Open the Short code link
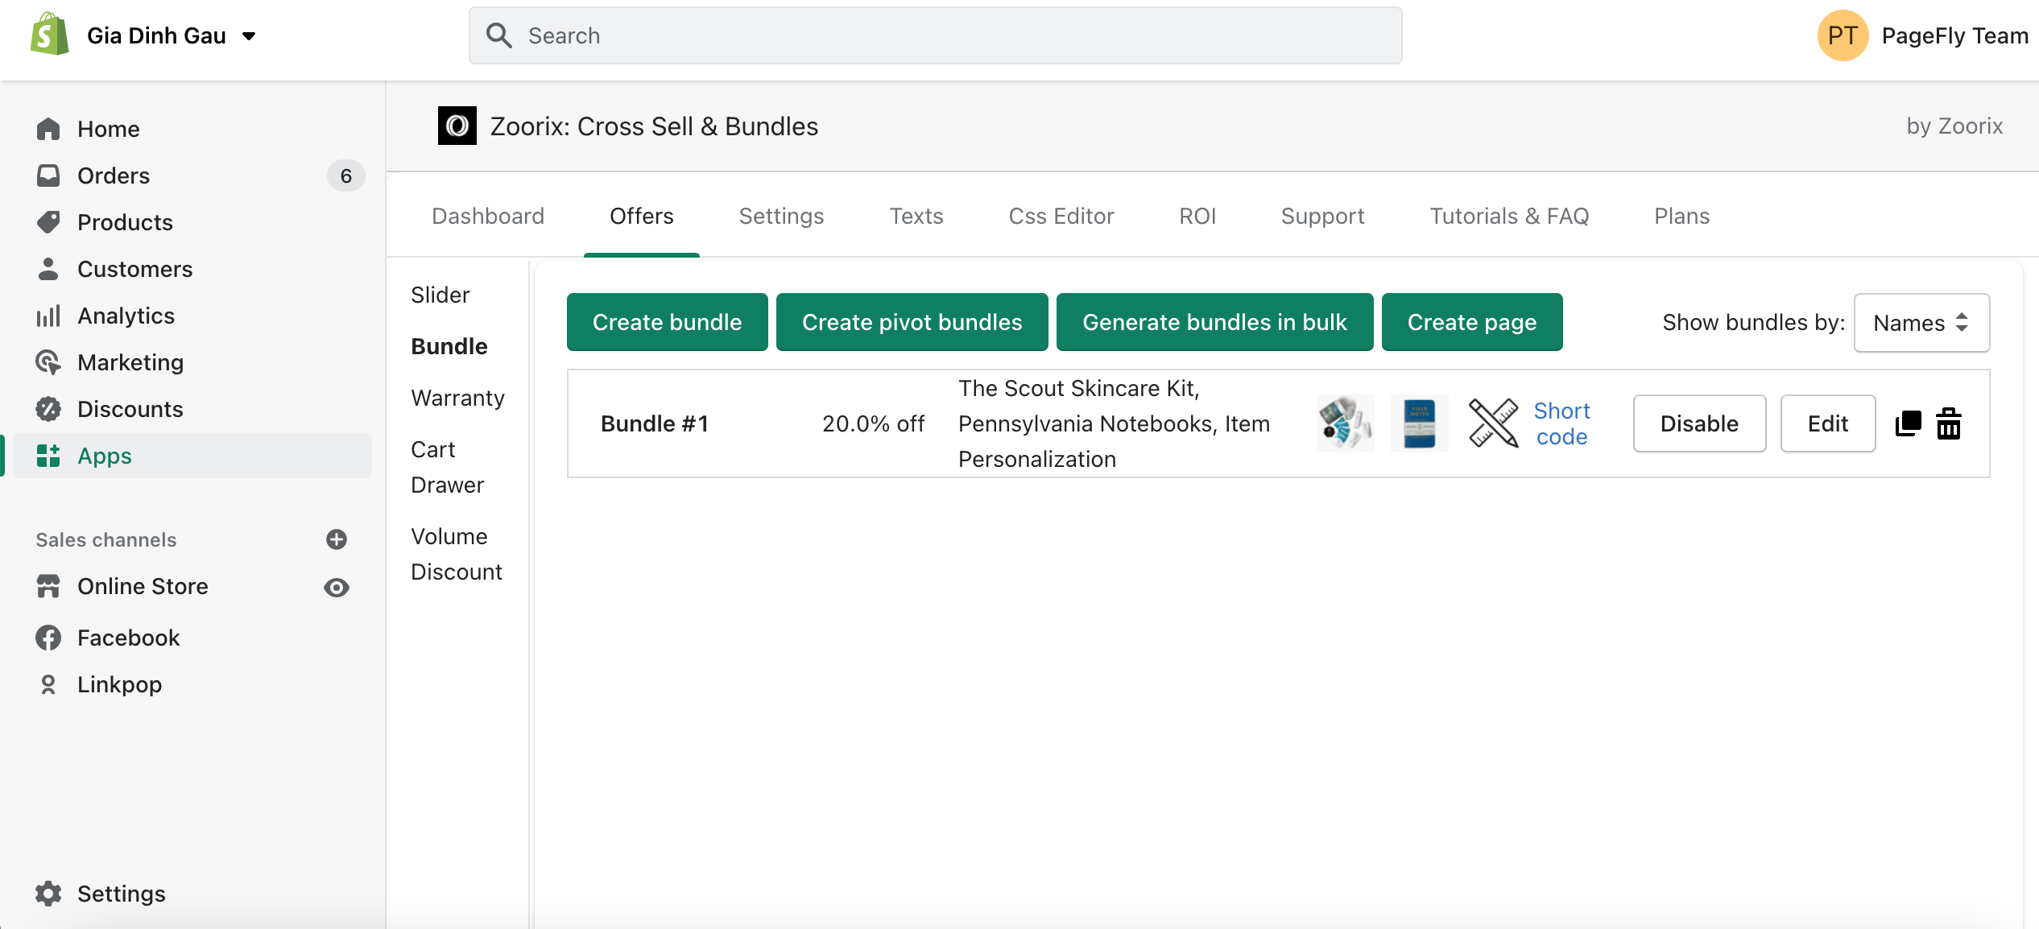 pos(1561,423)
